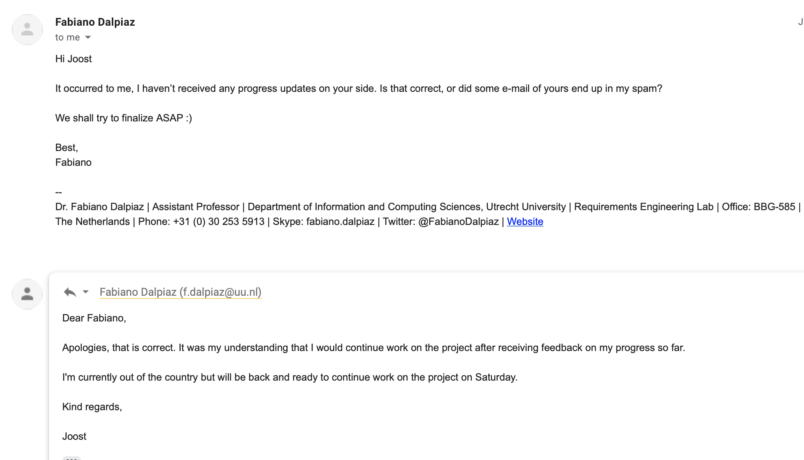Open the Website link in the signature
Screen dimensions: 804x460
pos(525,221)
